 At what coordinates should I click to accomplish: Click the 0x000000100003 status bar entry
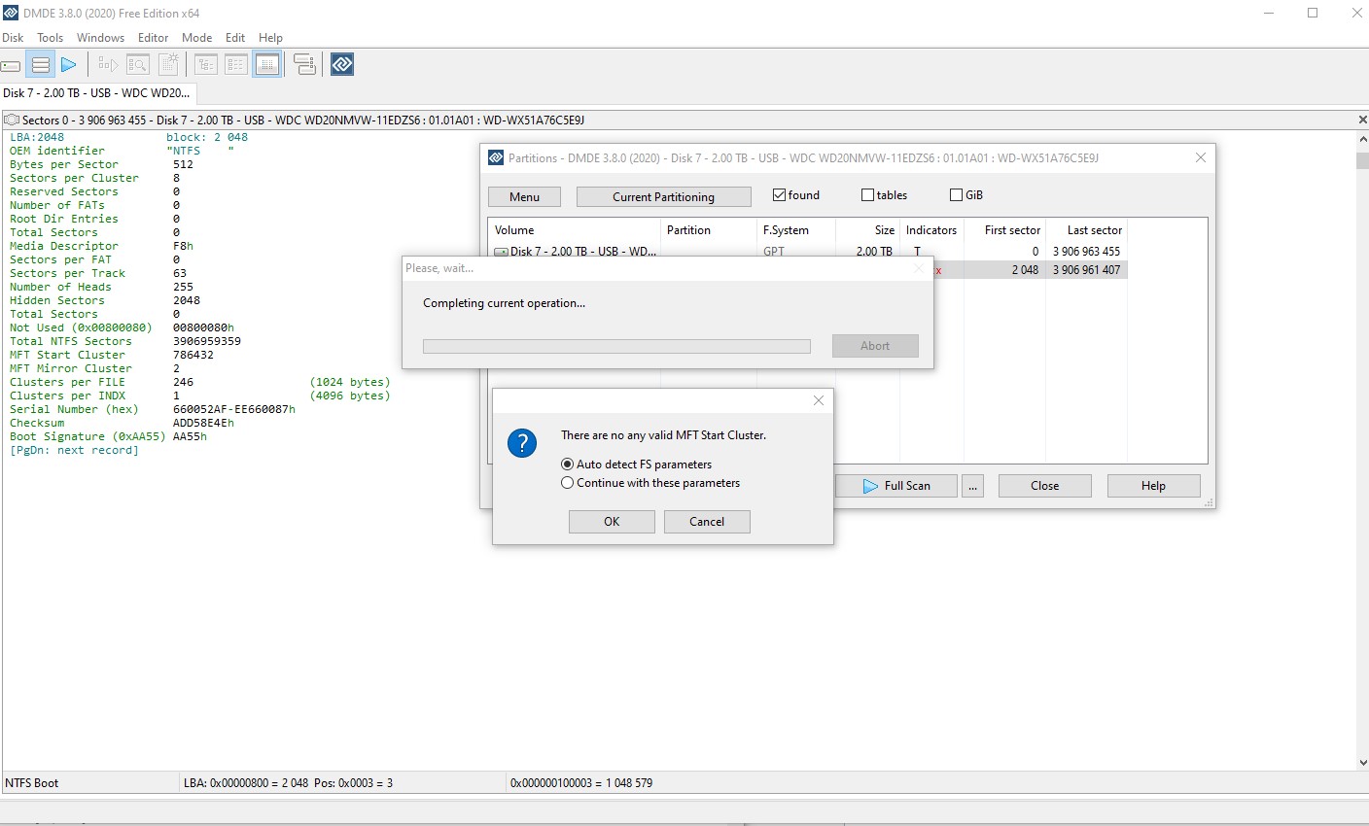pyautogui.click(x=581, y=783)
